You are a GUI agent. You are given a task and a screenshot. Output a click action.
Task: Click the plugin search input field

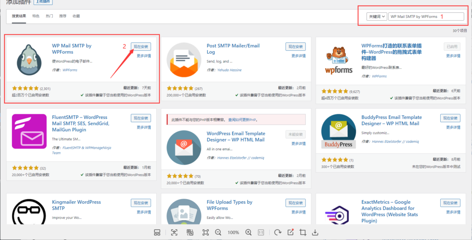[x=426, y=17]
